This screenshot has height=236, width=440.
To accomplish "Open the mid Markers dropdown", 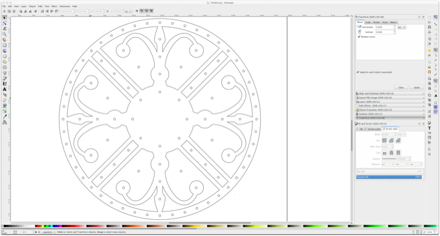I will (x=402, y=164).
